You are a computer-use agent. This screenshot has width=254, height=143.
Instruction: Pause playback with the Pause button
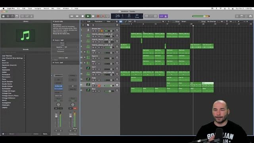(93, 16)
